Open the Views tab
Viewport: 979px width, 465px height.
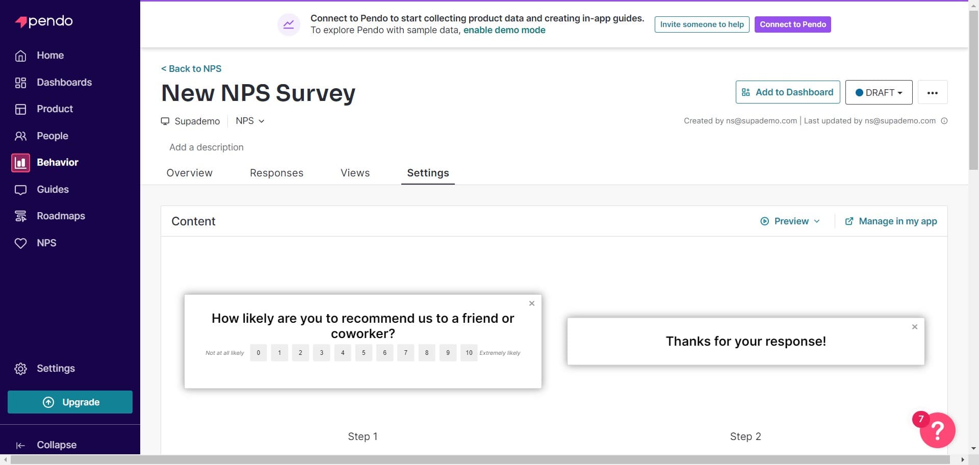(355, 173)
